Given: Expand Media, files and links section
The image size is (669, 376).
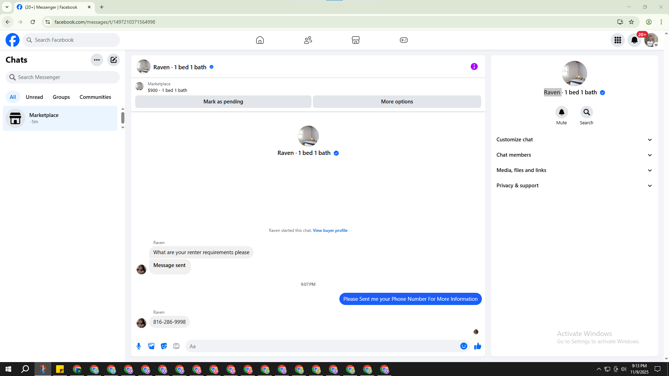Looking at the screenshot, I should coord(574,170).
